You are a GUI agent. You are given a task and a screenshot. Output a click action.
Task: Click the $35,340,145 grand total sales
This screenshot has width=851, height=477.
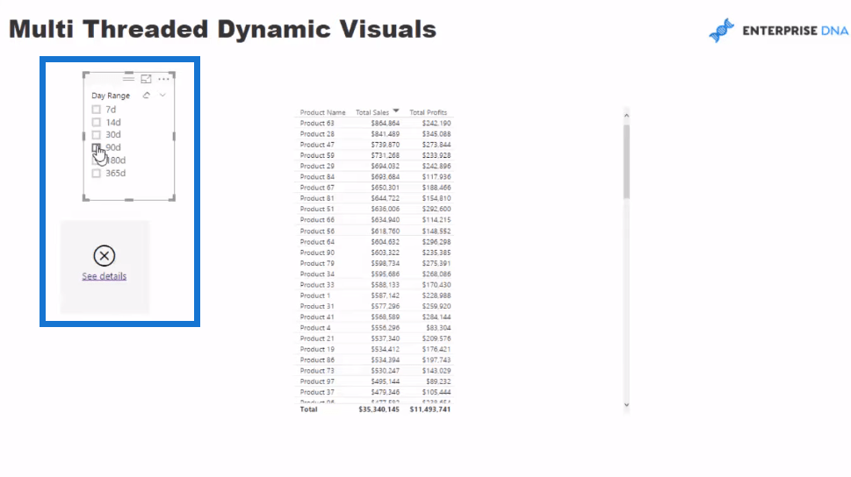coord(379,409)
